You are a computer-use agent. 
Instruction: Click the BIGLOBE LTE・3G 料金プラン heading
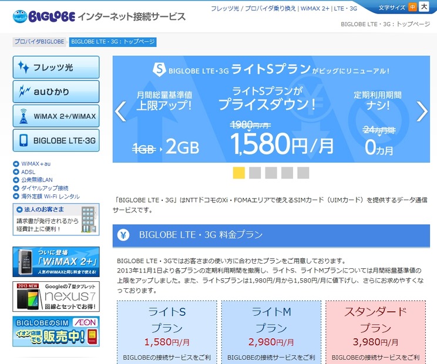coord(201,235)
